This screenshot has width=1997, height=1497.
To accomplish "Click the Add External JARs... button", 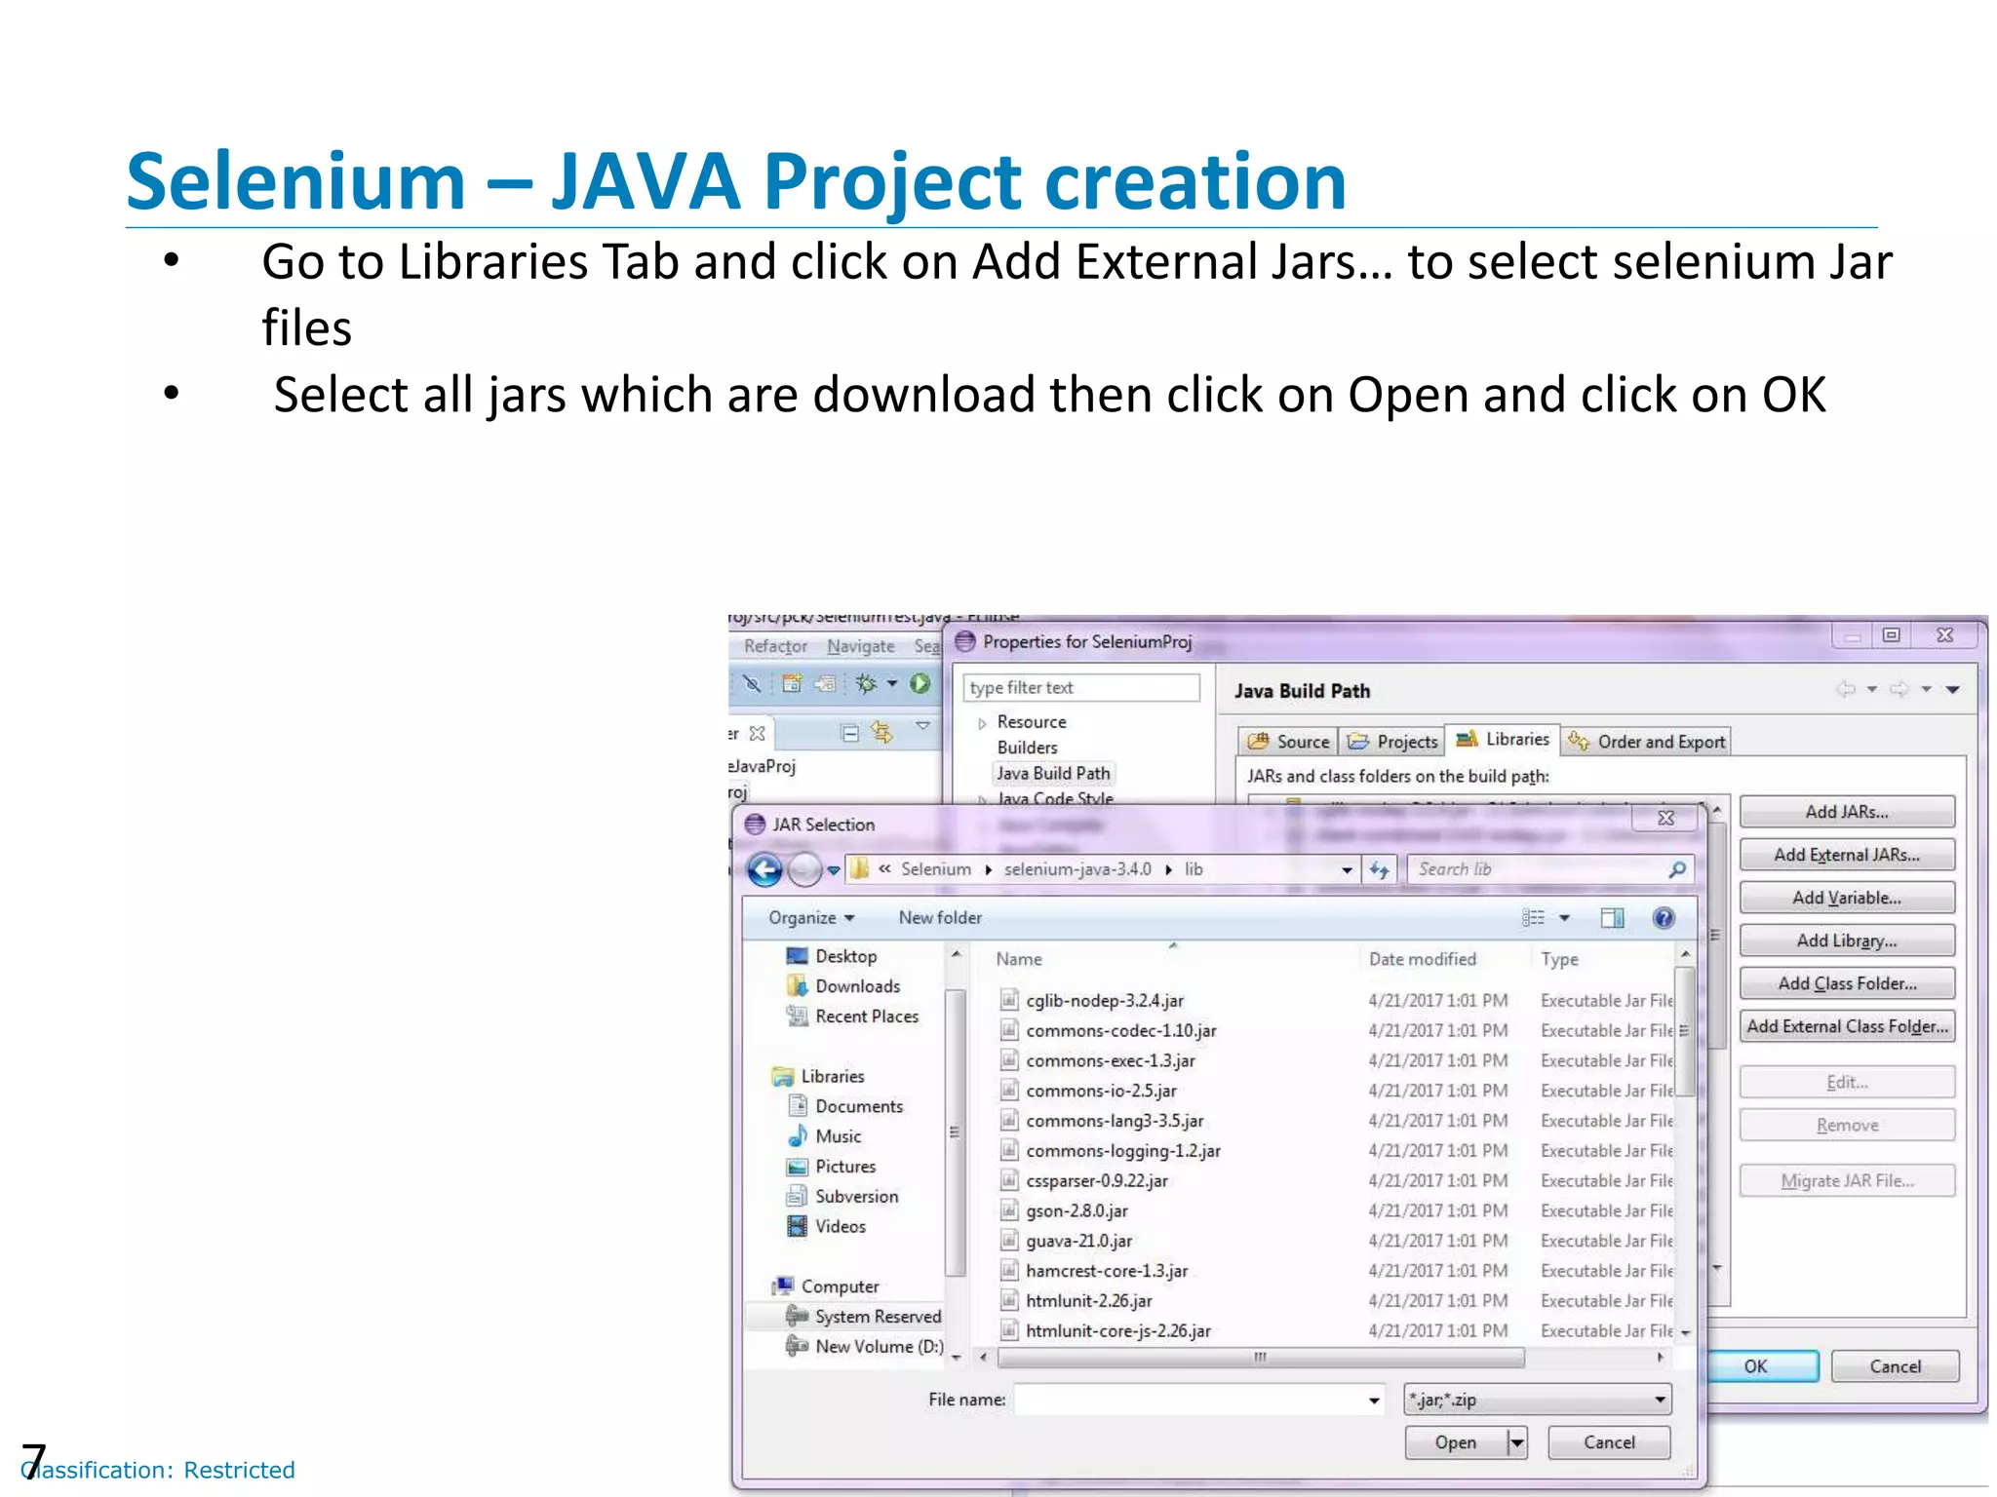I will 1847,855.
